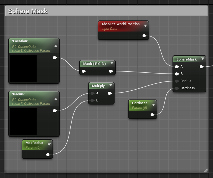213x178 pixels.
Task: Click the 'Radius' node output pin
Action: pos(55,111)
